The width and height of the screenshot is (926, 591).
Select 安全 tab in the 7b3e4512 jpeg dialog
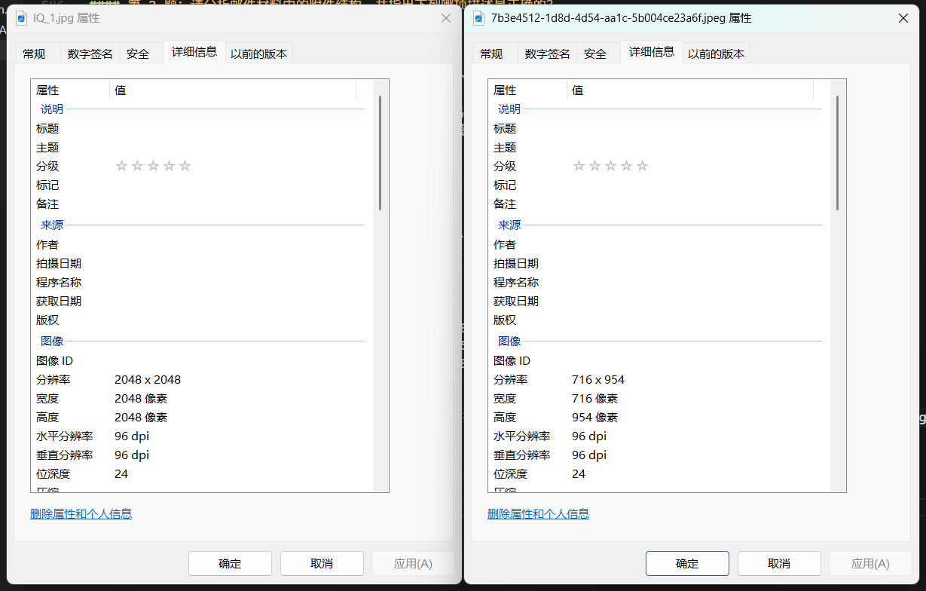click(x=595, y=54)
